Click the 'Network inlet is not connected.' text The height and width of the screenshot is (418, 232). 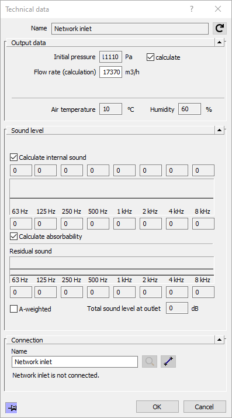56,375
